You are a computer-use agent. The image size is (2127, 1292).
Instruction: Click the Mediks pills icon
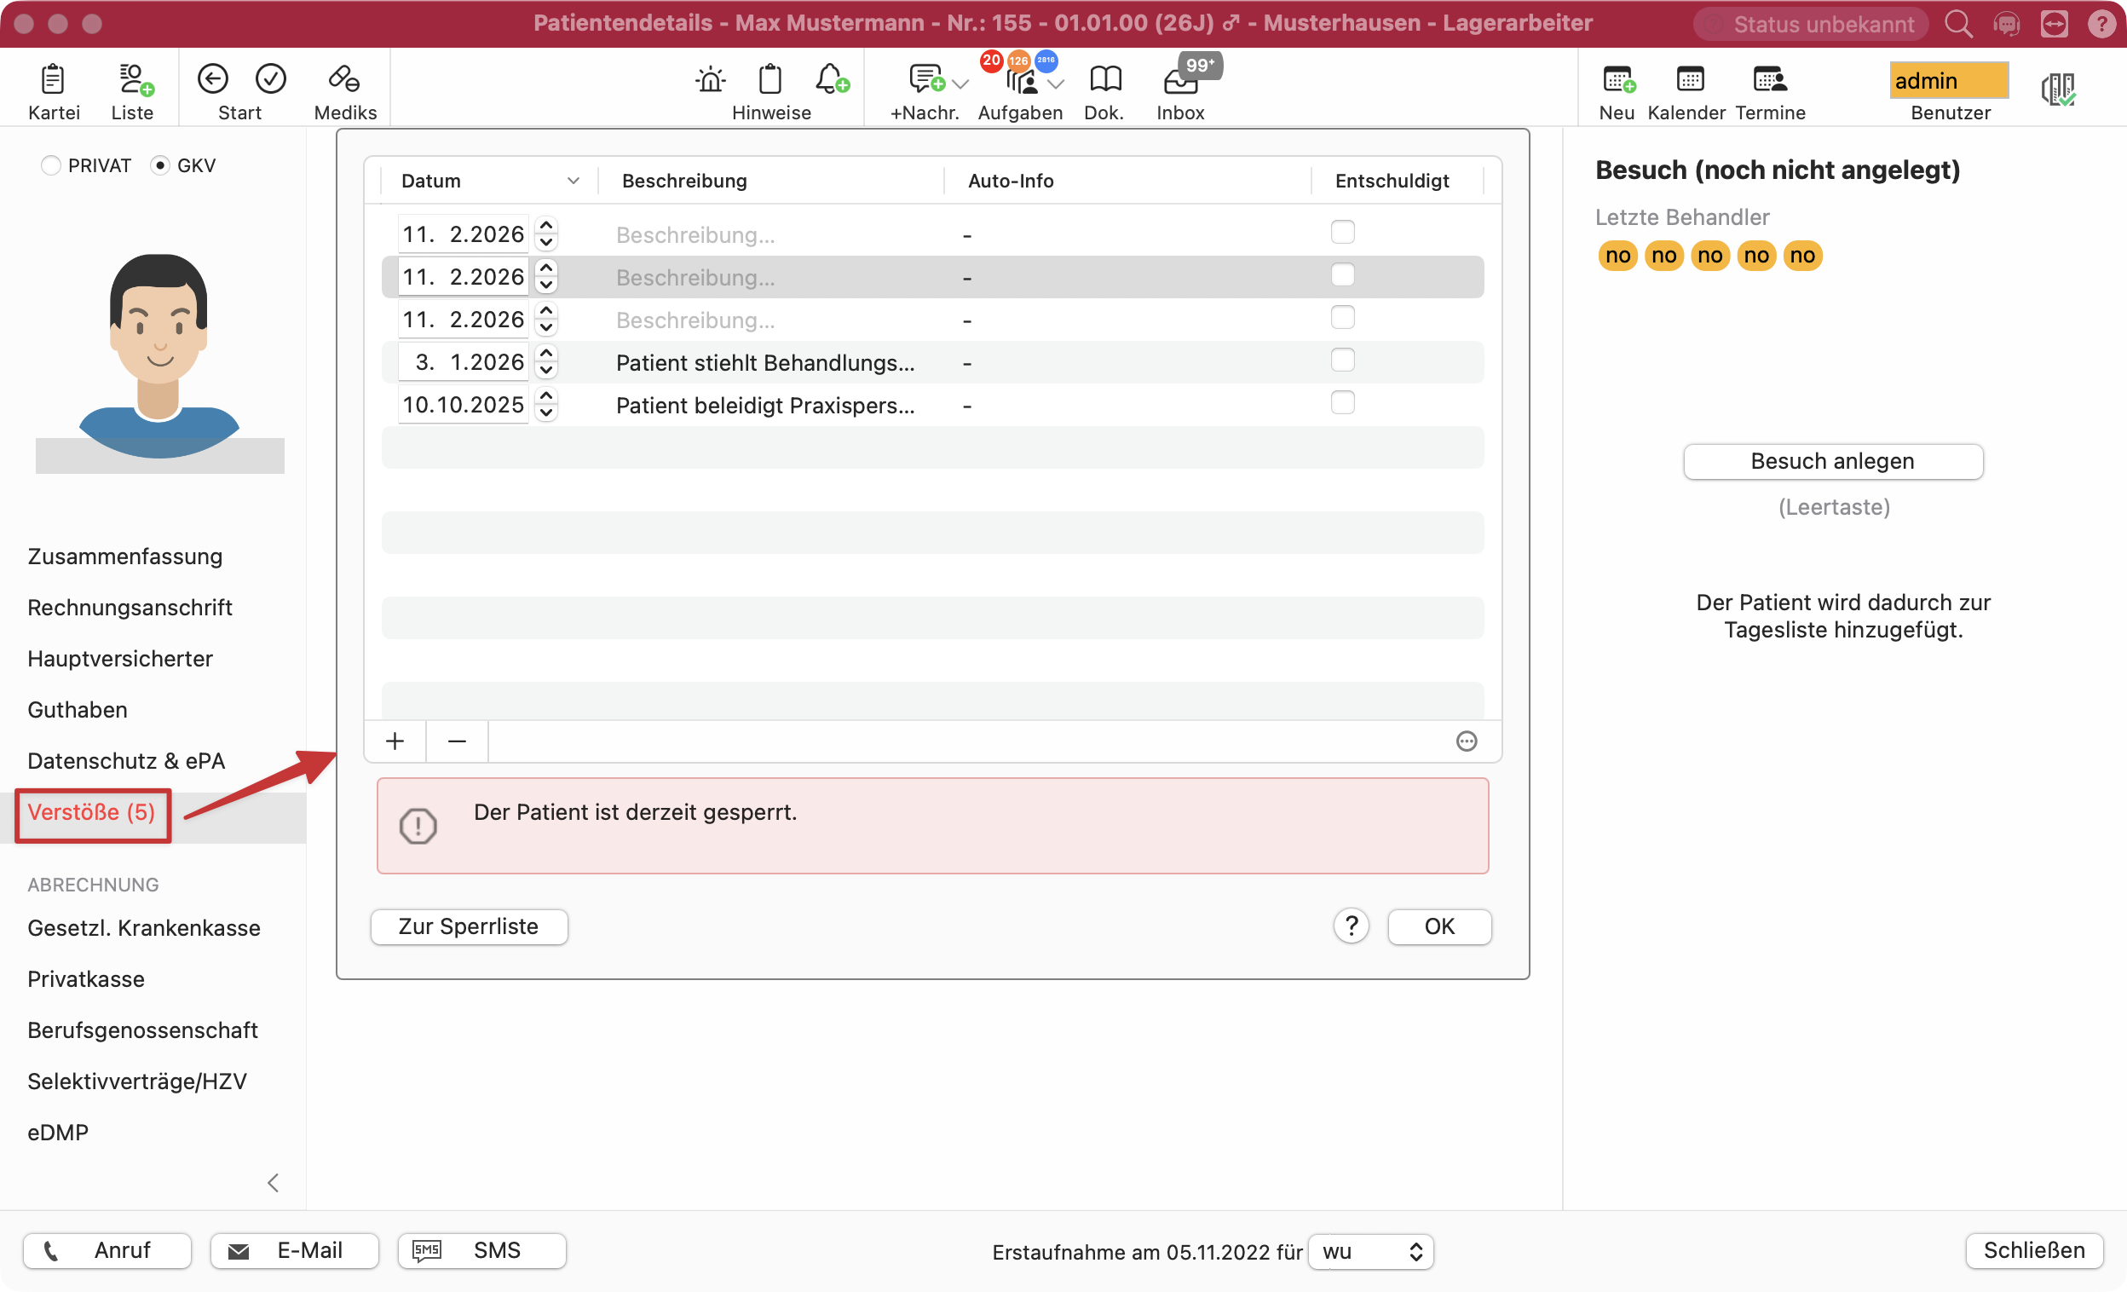point(344,80)
